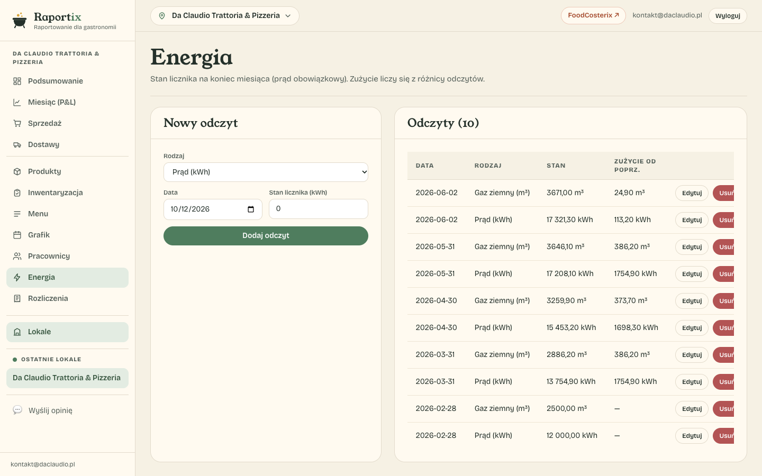Click the Pracownicy people icon
762x476 pixels.
17,256
